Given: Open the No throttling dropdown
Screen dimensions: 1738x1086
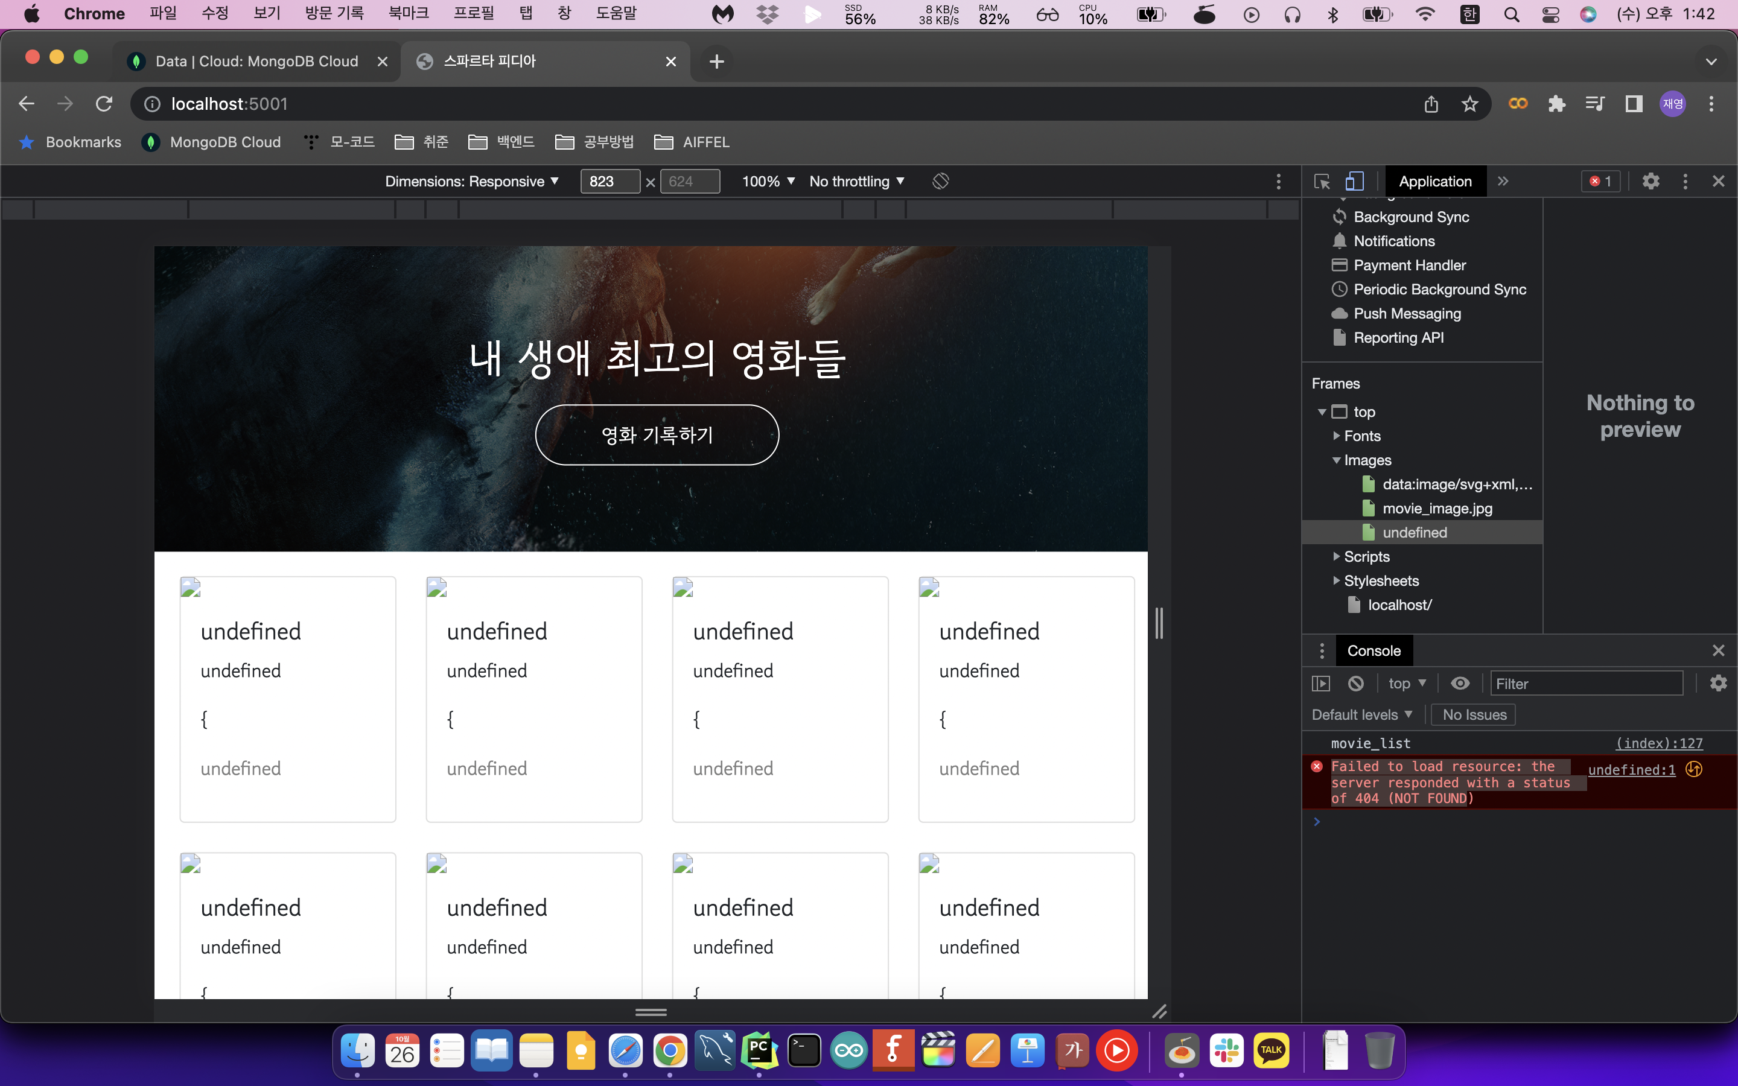Looking at the screenshot, I should coord(857,181).
